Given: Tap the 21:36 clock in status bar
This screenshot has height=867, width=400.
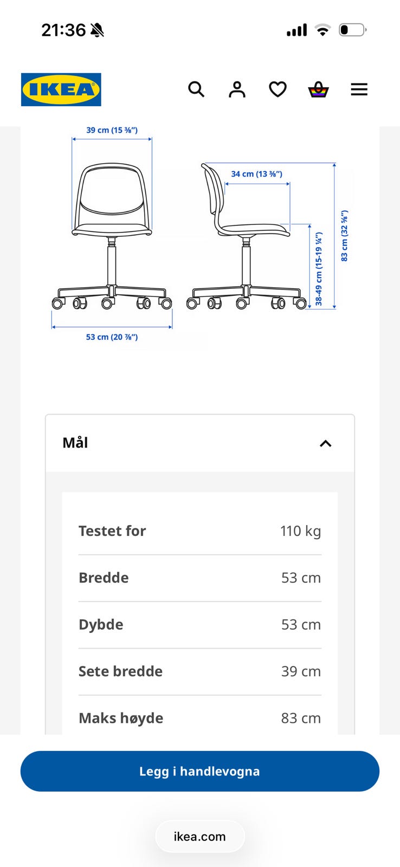Looking at the screenshot, I should click(x=63, y=30).
